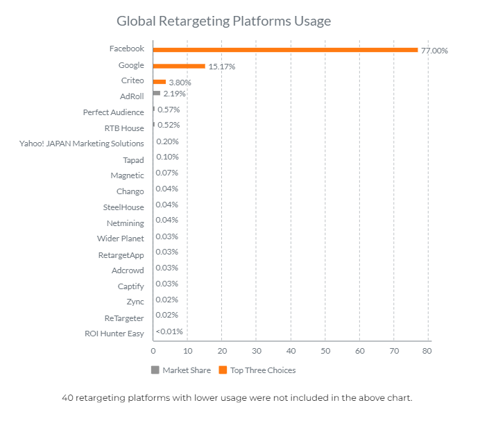The height and width of the screenshot is (432, 480).
Task: Toggle the Market Share legend label
Action: pos(187,370)
